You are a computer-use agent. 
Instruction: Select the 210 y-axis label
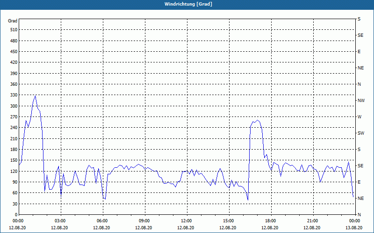coord(14,138)
